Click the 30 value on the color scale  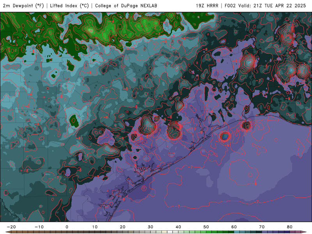(x=151, y=227)
